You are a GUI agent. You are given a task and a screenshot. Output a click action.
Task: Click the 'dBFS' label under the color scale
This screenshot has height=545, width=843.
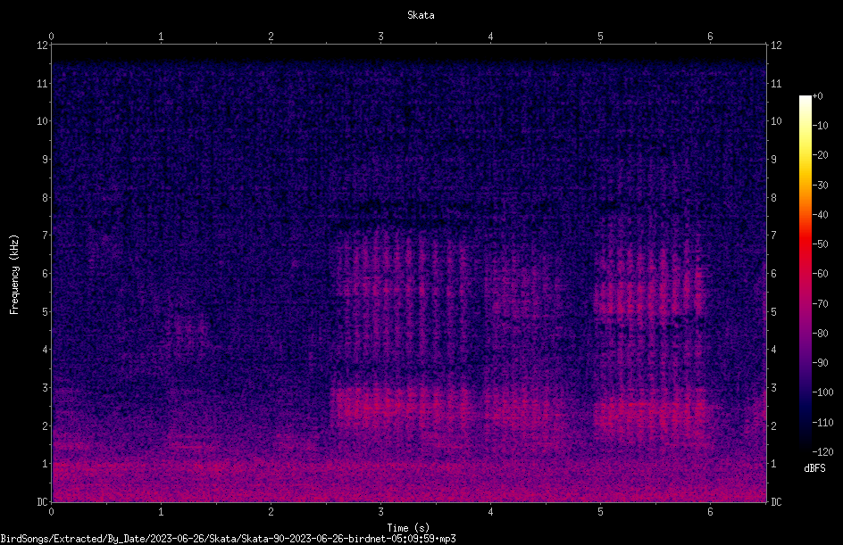click(x=814, y=468)
